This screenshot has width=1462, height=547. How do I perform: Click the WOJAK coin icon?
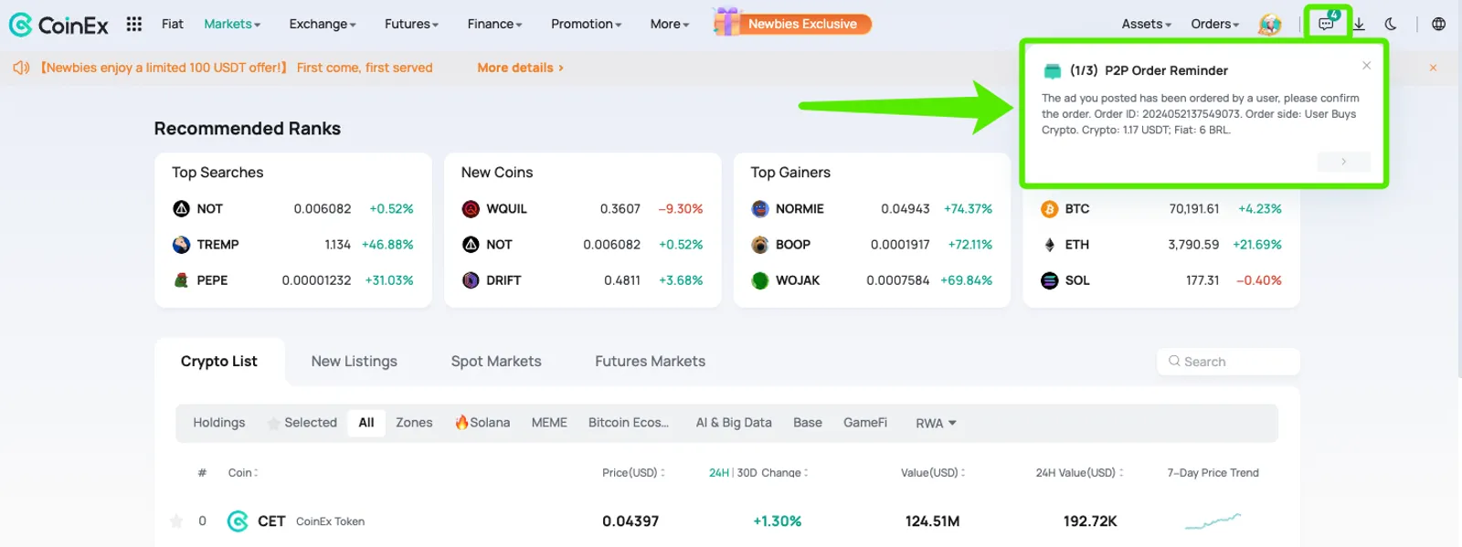(759, 280)
